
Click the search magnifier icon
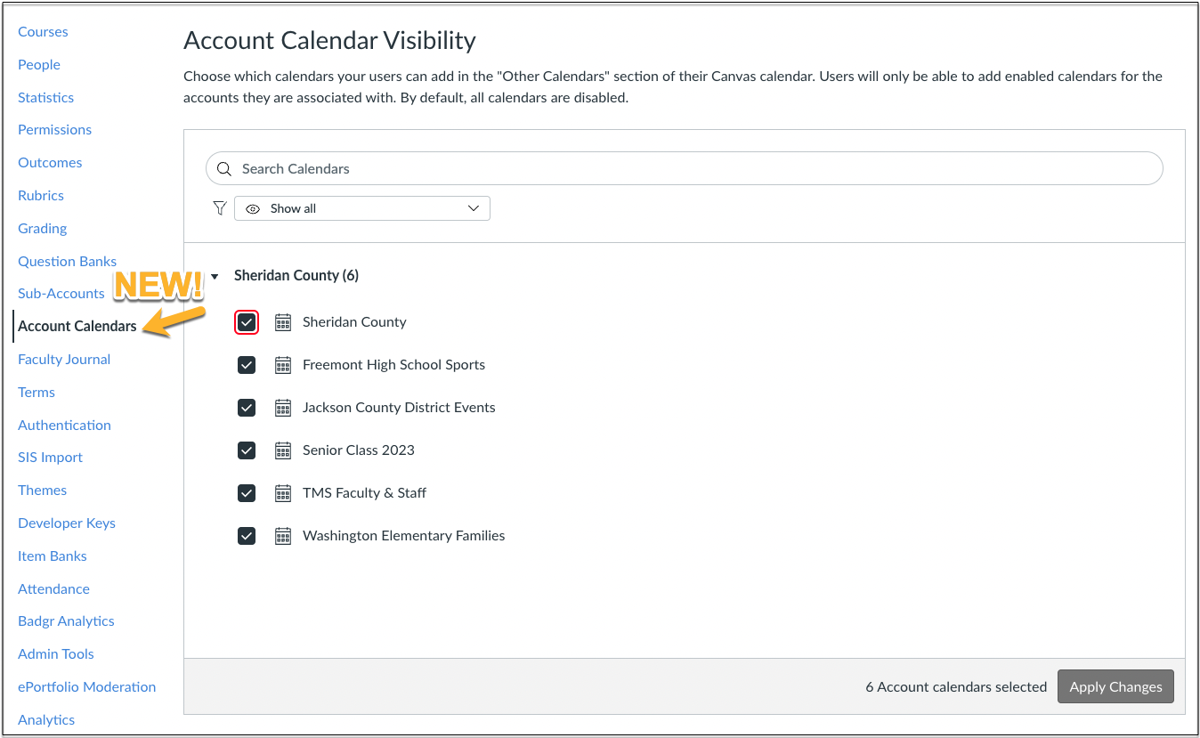pos(223,168)
